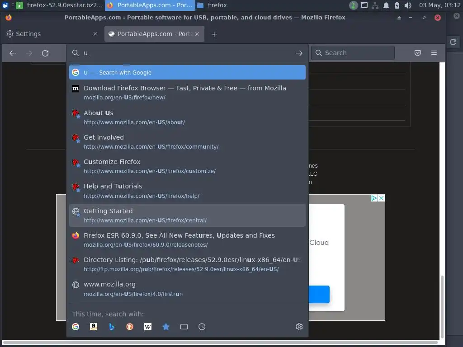
Task: Open Save to Pocket icon
Action: (x=417, y=53)
